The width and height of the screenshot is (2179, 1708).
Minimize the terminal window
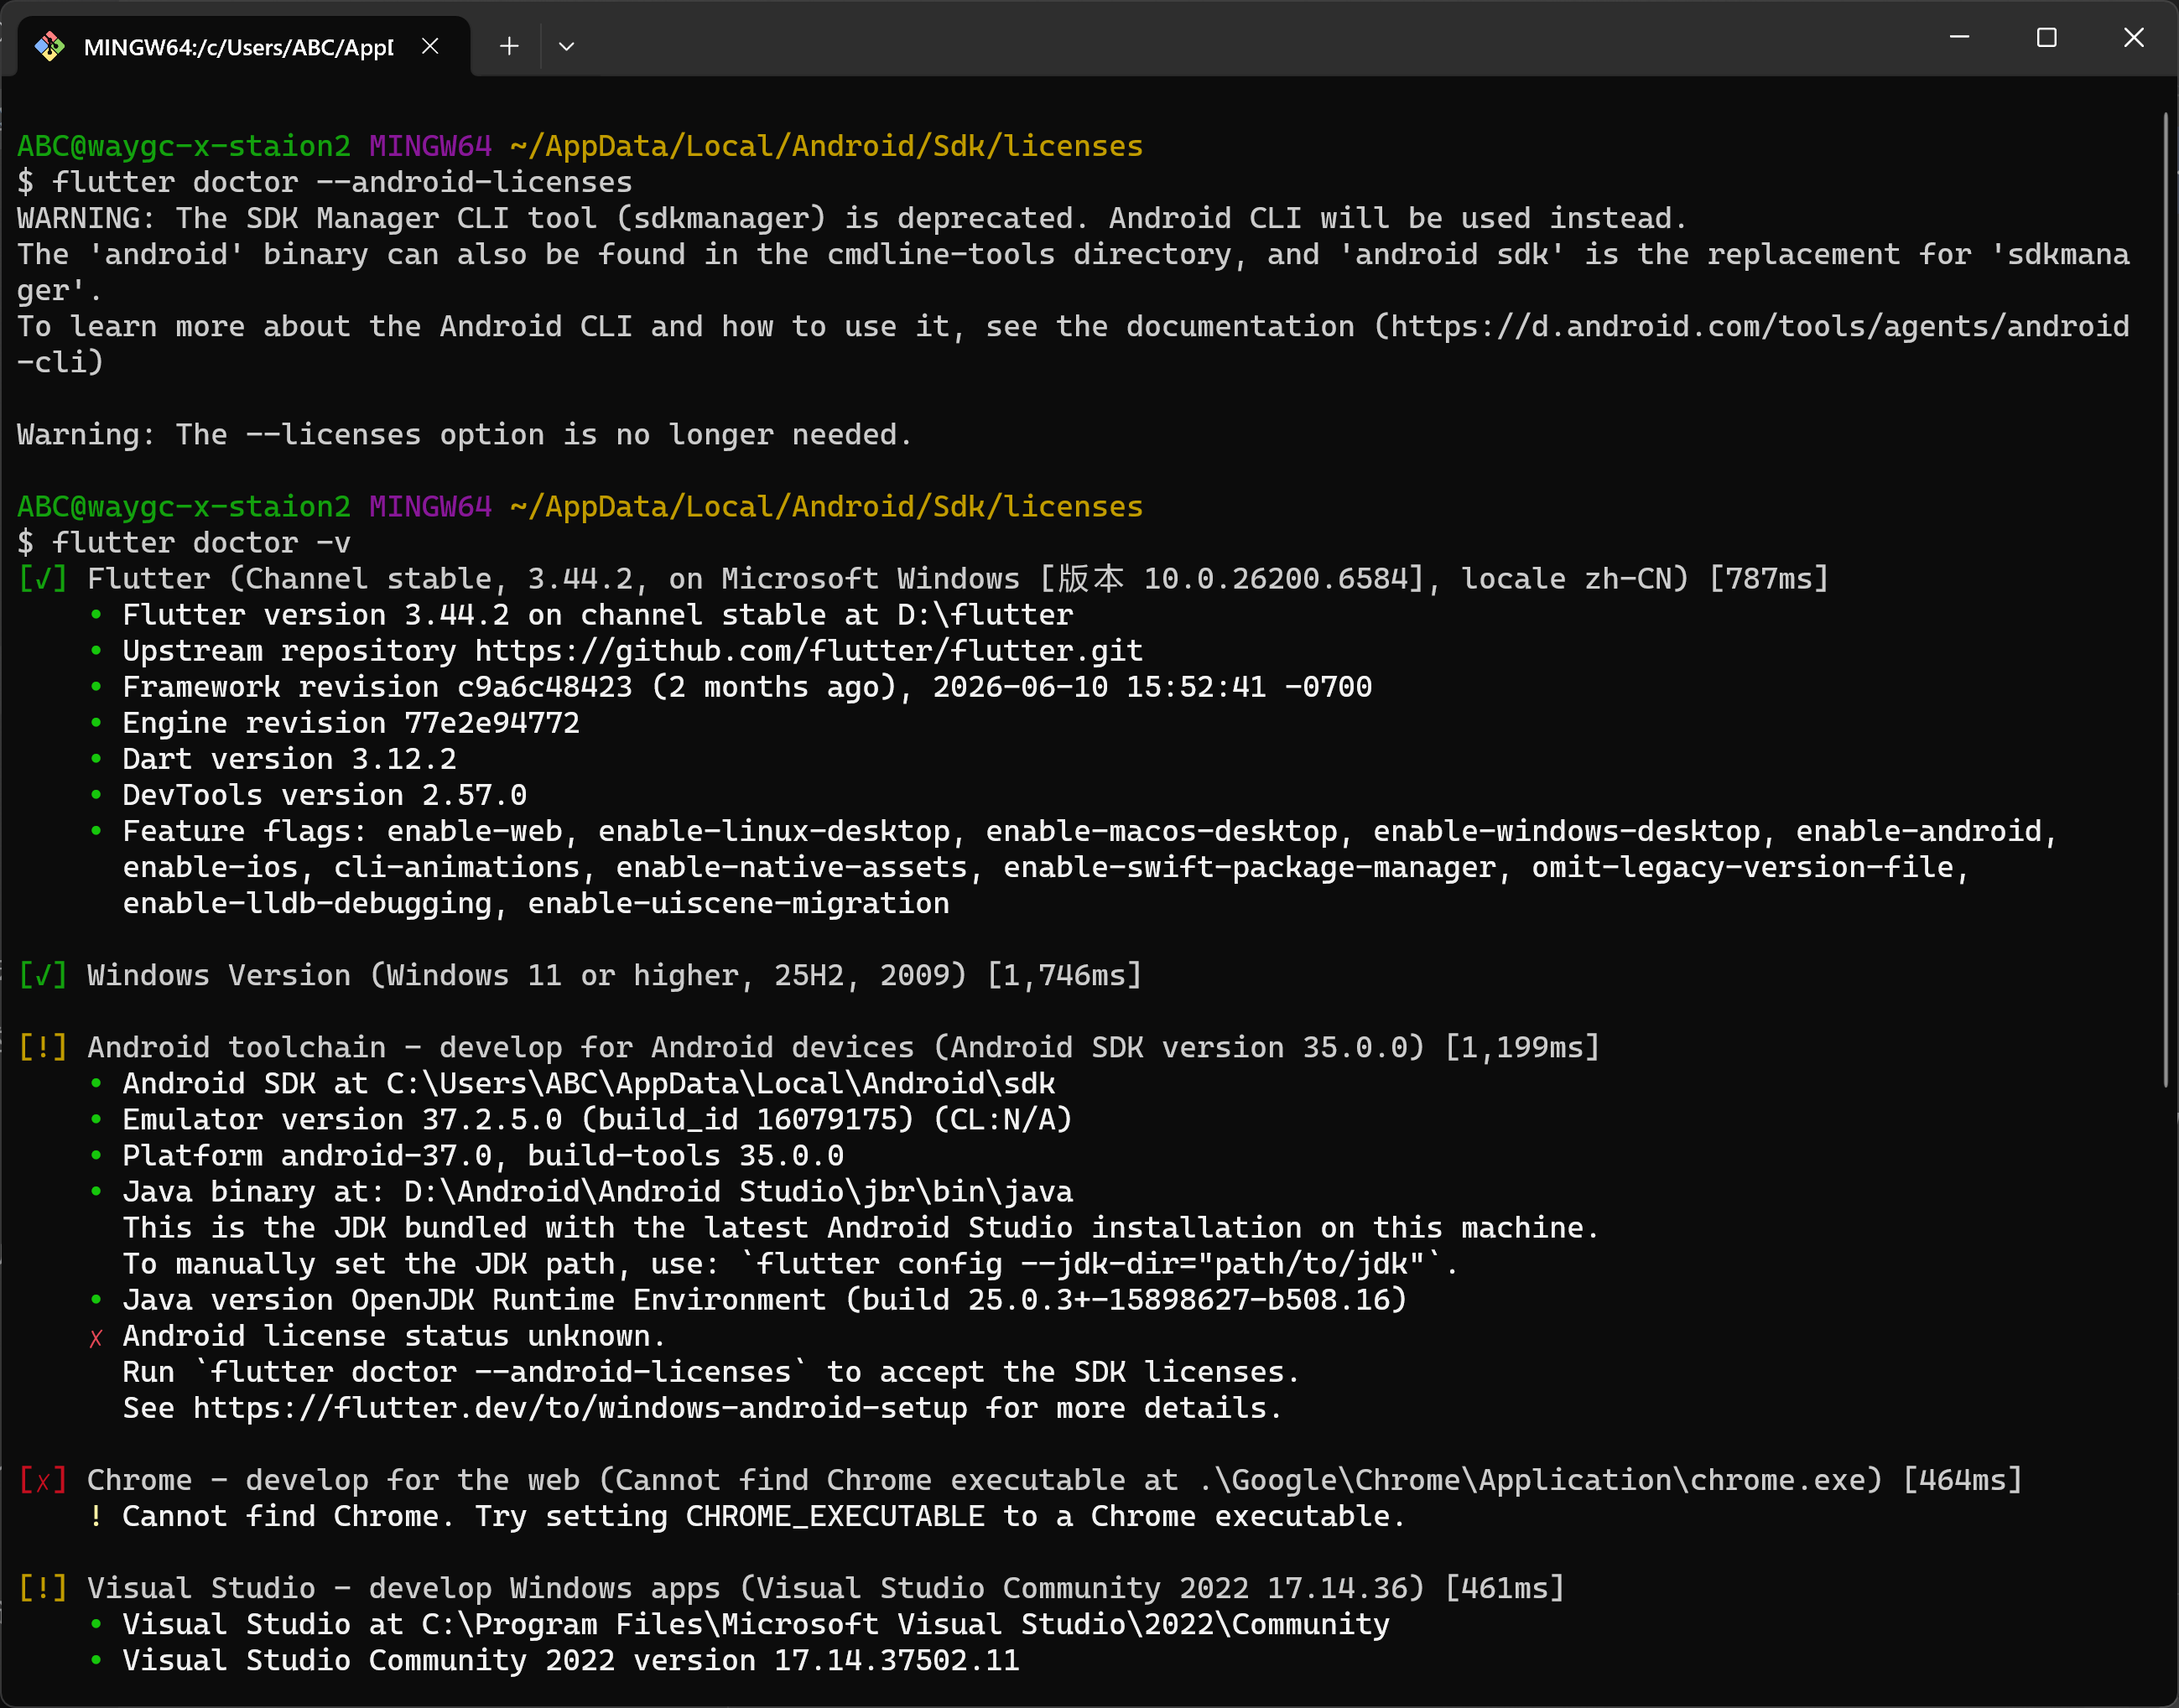[1959, 37]
